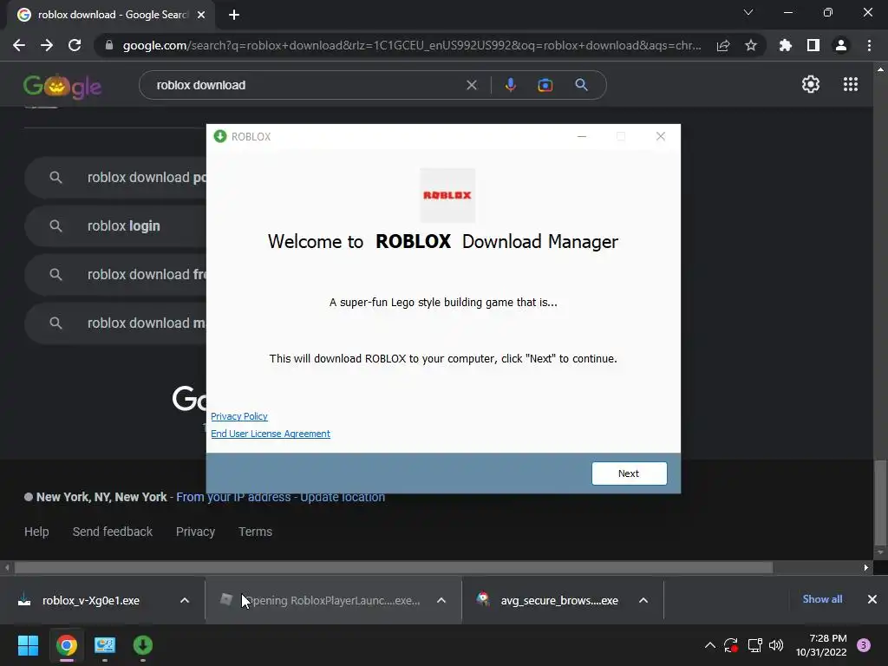Image resolution: width=888 pixels, height=666 pixels.
Task: Show all downloads
Action: click(822, 599)
